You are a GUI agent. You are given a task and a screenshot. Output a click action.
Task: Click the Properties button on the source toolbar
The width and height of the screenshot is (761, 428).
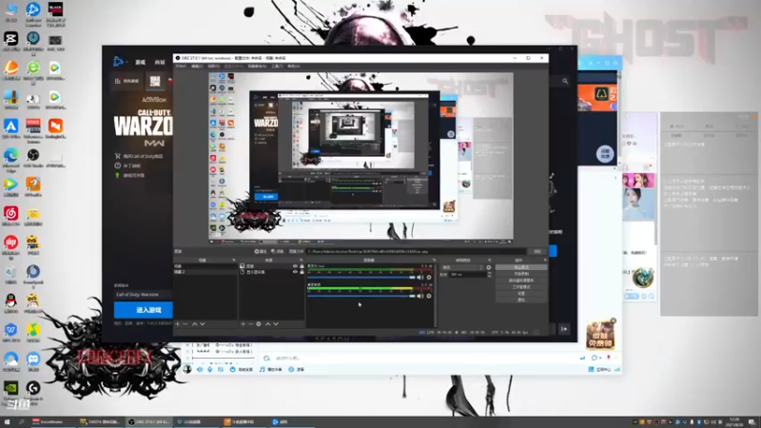261,251
